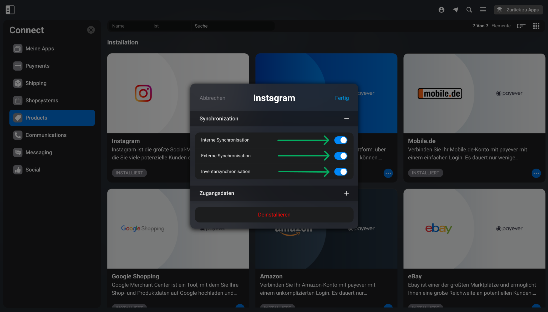Open the Mobile.de card thumbnail
Image resolution: width=548 pixels, height=312 pixels.
[474, 93]
